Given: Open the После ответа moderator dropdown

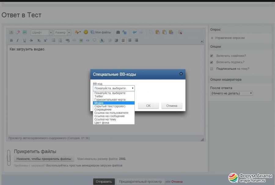Looking at the screenshot, I should point(232,93).
